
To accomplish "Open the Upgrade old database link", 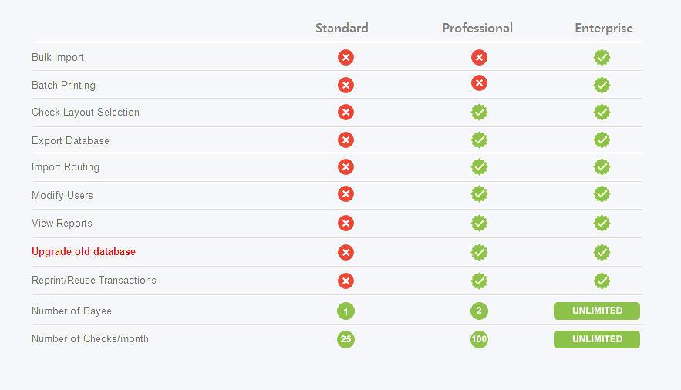I will point(83,252).
